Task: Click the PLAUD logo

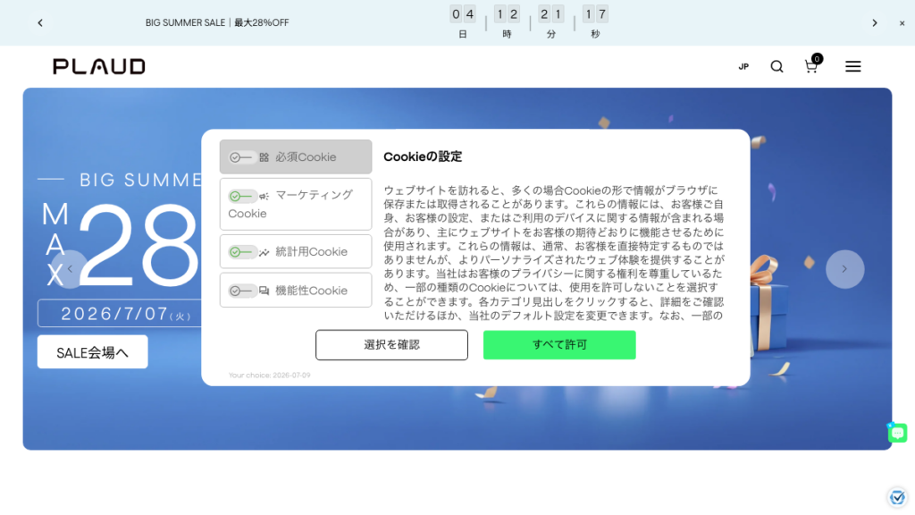Action: pyautogui.click(x=99, y=66)
